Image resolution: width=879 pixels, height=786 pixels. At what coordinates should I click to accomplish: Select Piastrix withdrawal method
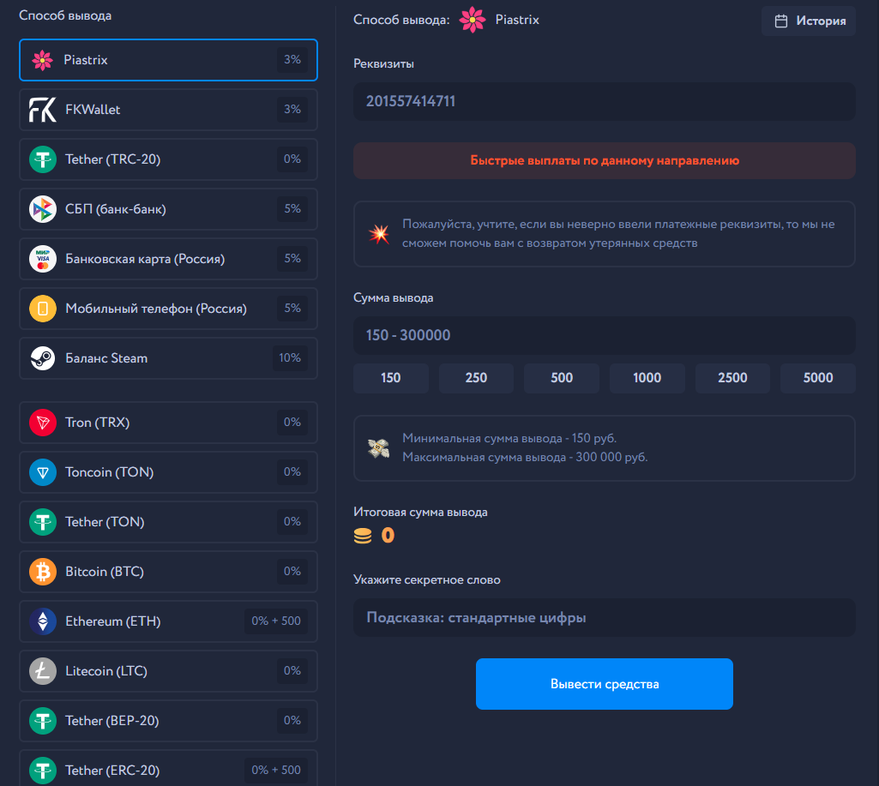[168, 60]
